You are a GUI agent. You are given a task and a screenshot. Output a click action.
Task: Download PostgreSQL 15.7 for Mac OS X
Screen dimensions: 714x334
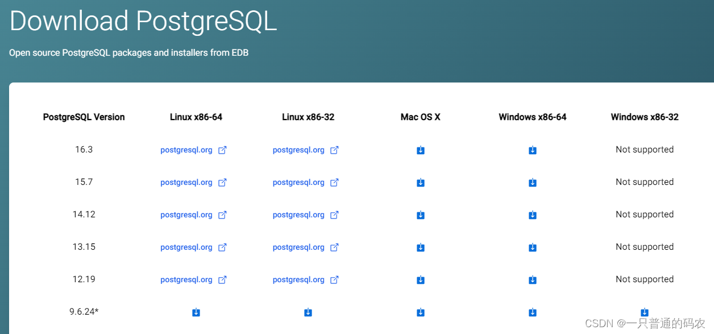[421, 183]
